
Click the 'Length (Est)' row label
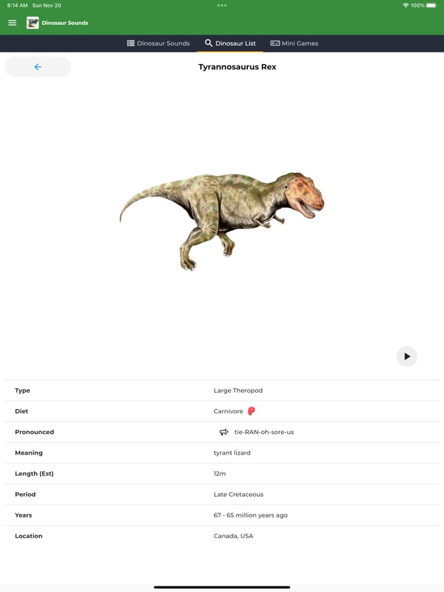pos(34,473)
